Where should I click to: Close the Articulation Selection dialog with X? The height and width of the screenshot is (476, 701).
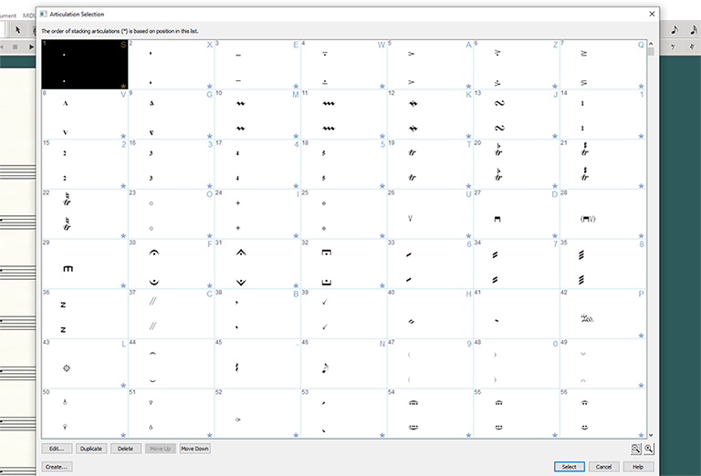(651, 14)
